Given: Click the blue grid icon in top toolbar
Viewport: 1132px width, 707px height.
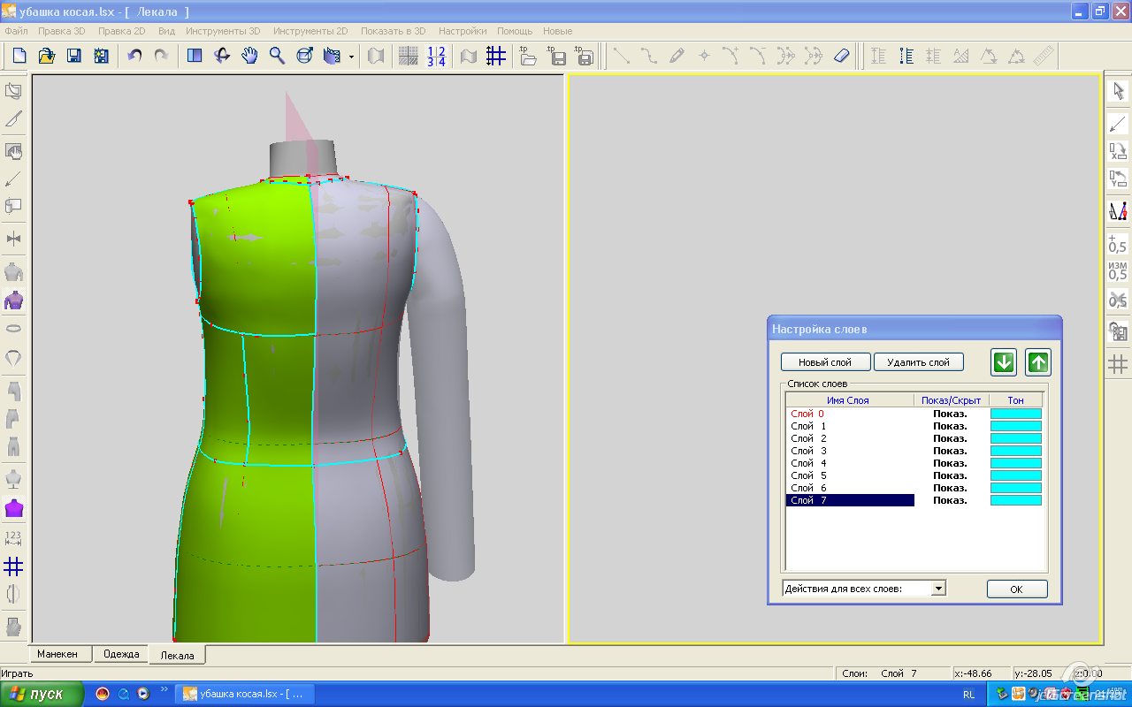Looking at the screenshot, I should 496,56.
